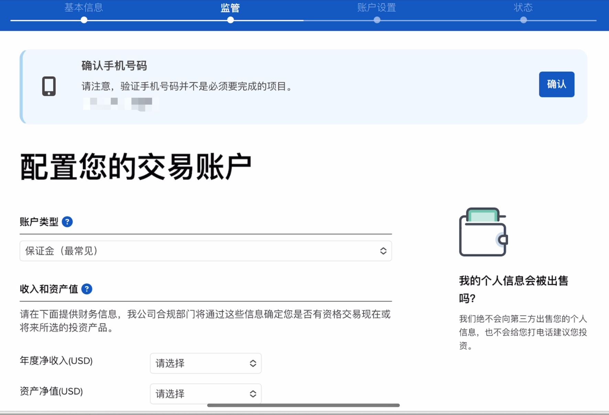Click the 确认手机号码 banner title
The width and height of the screenshot is (609, 415).
click(114, 65)
